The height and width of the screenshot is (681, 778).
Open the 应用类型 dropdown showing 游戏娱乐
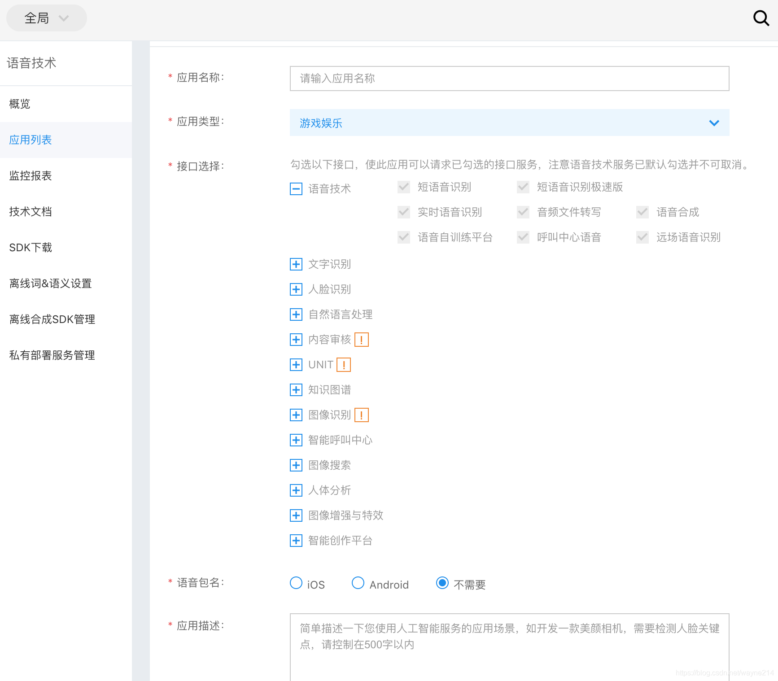pos(509,122)
